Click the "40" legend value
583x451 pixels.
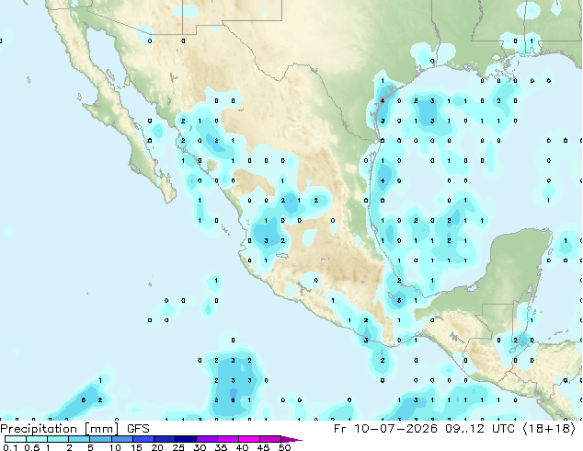242,447
